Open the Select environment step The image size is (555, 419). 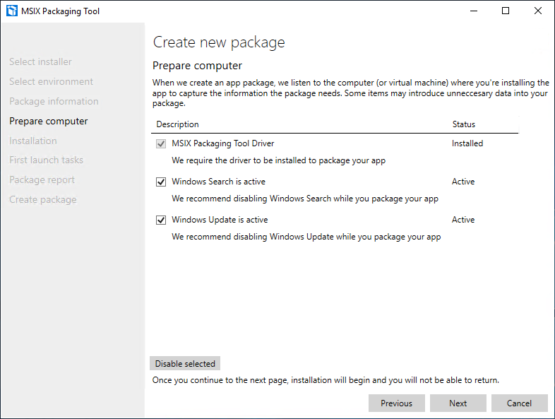[51, 81]
